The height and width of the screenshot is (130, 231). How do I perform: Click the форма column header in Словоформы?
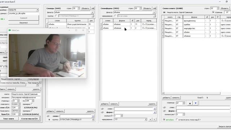click(122, 21)
